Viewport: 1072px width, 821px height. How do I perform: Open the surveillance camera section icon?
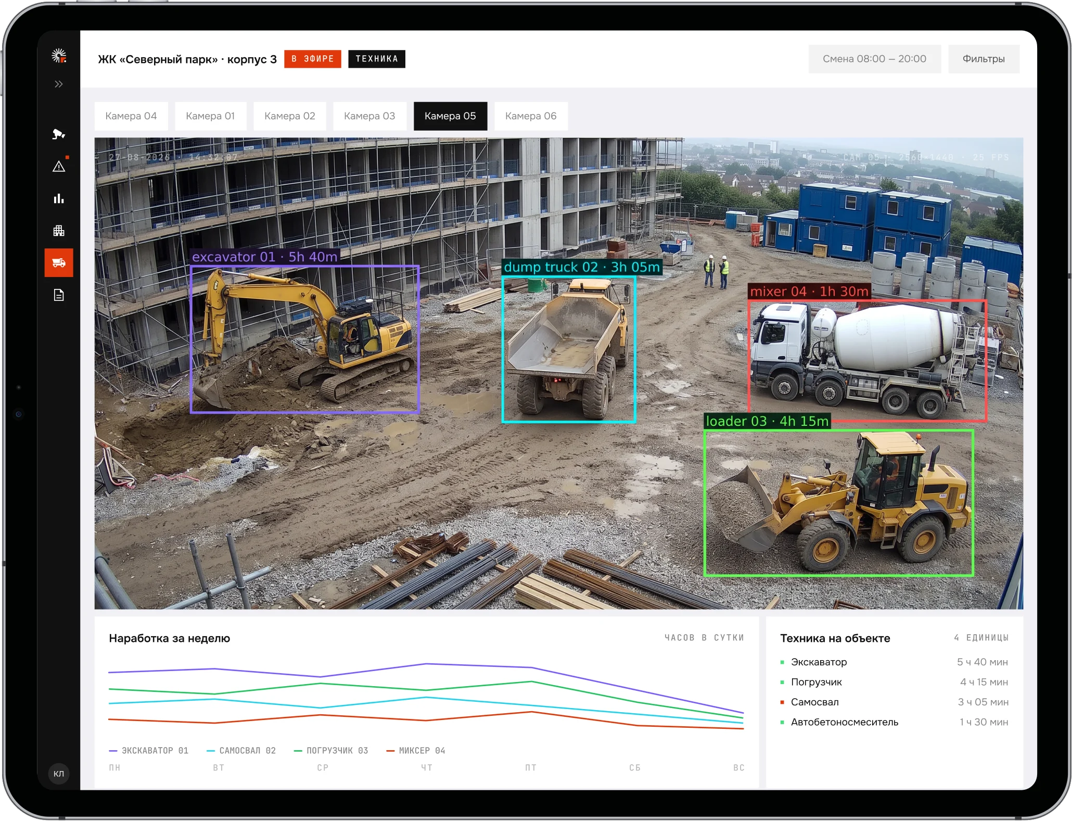pyautogui.click(x=59, y=134)
